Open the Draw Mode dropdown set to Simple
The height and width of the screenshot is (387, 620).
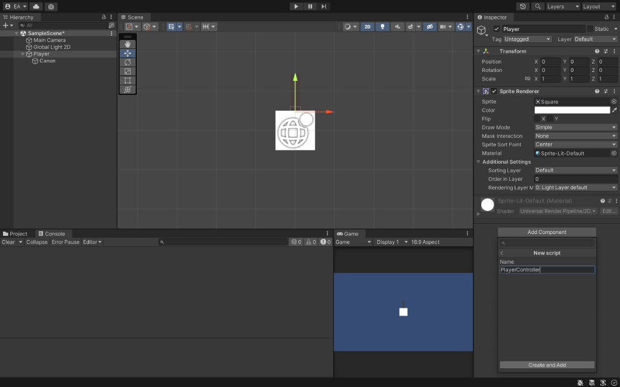(x=575, y=127)
